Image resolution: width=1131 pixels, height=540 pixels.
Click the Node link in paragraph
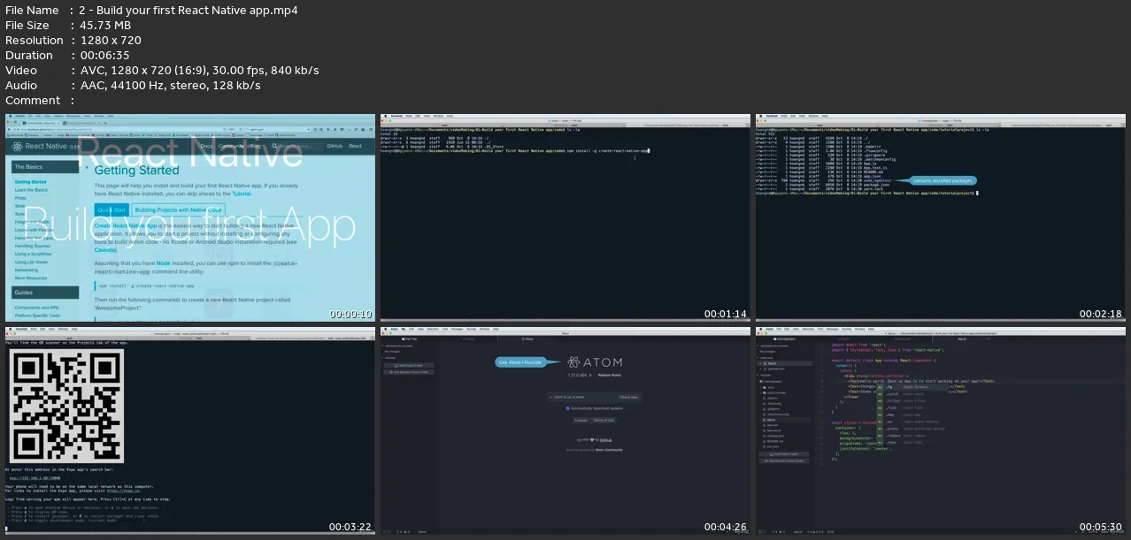click(163, 263)
